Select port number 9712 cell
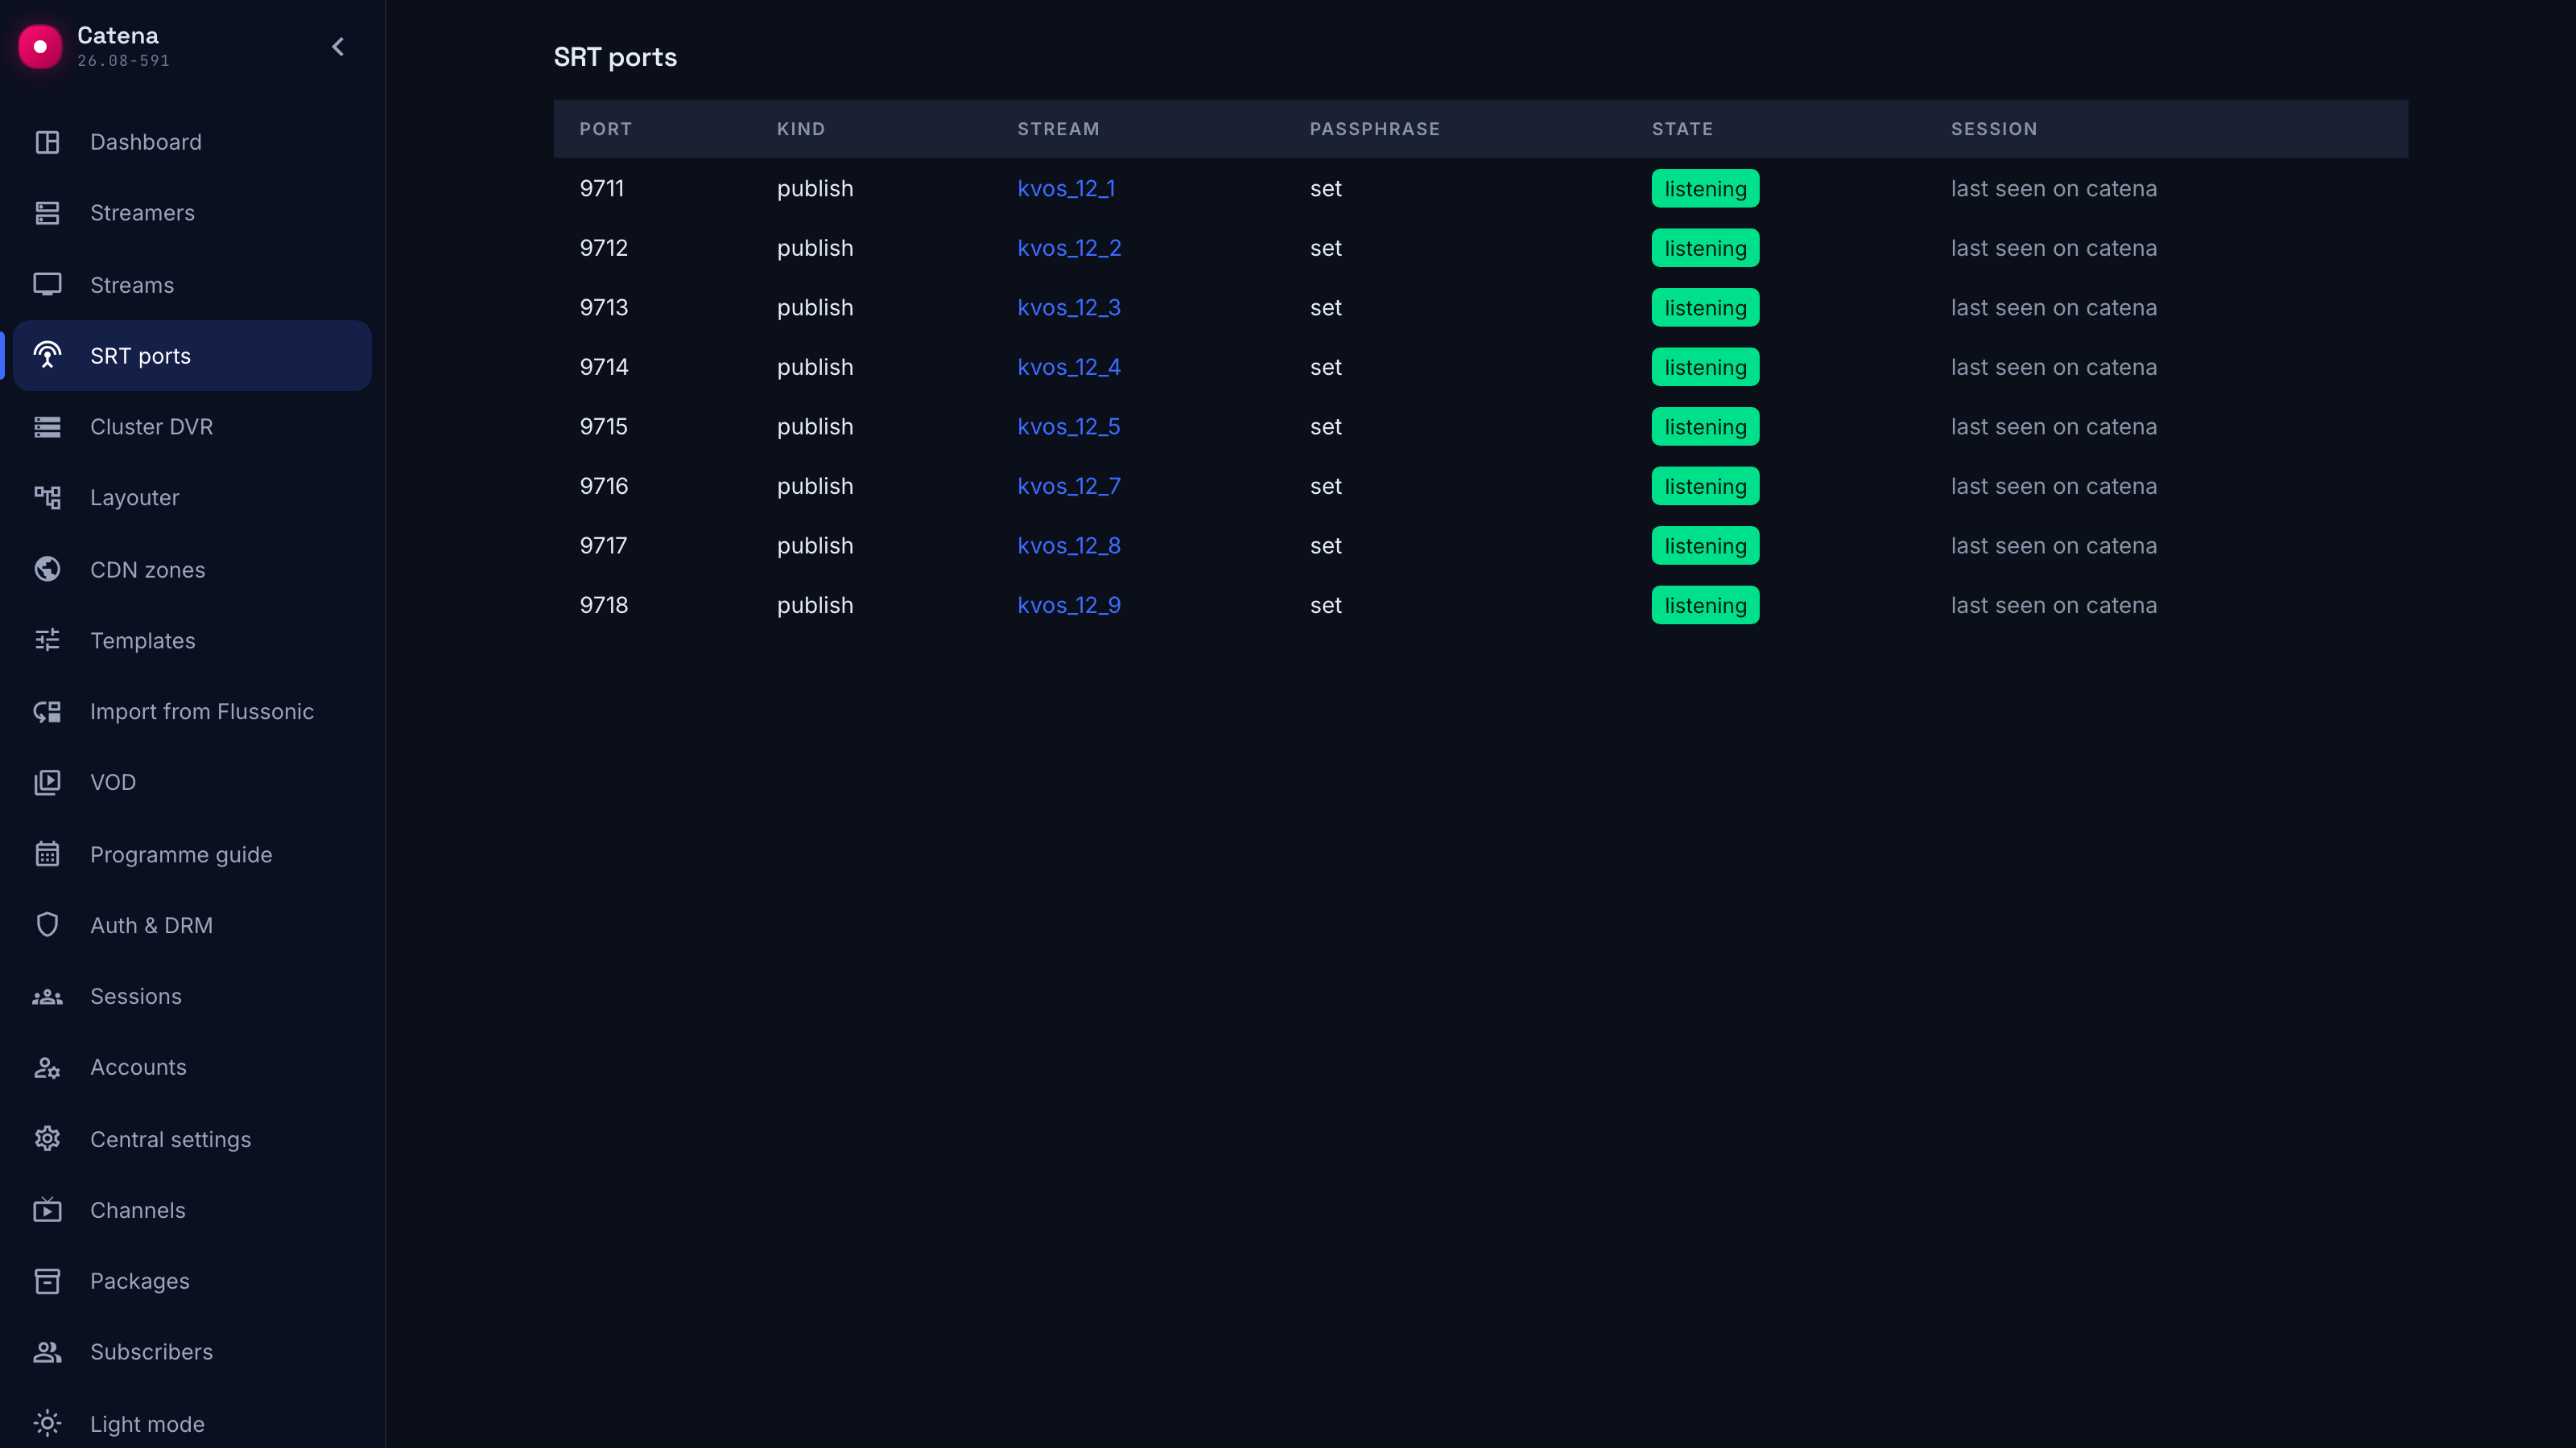This screenshot has width=2576, height=1448. click(604, 248)
